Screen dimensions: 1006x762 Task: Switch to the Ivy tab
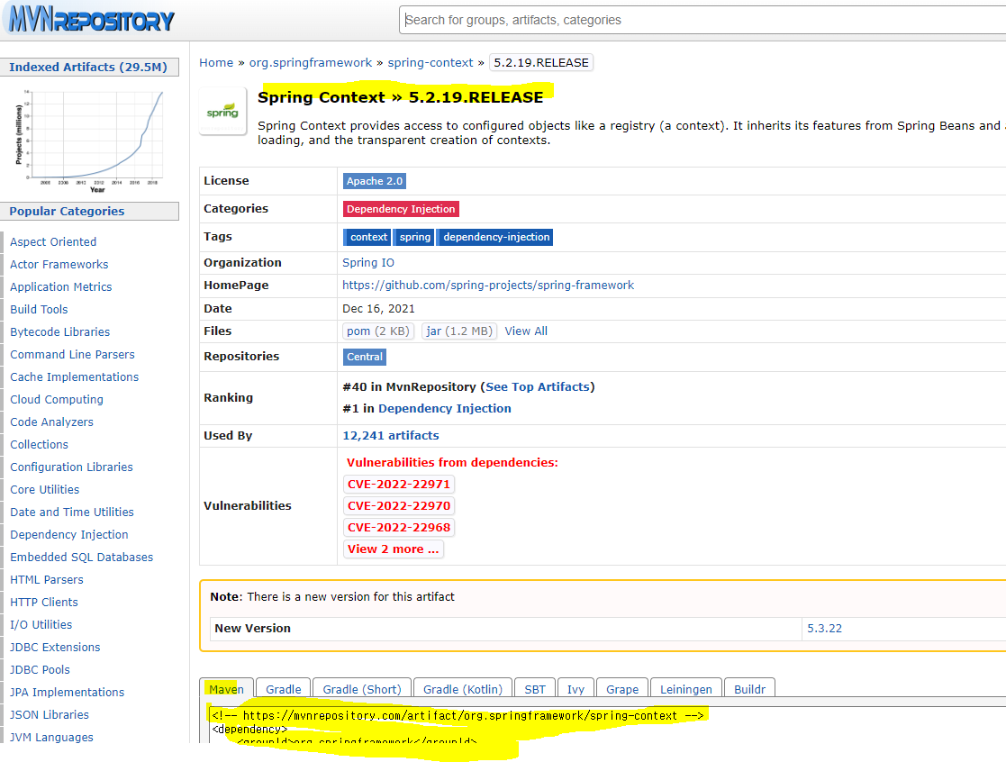click(x=576, y=690)
